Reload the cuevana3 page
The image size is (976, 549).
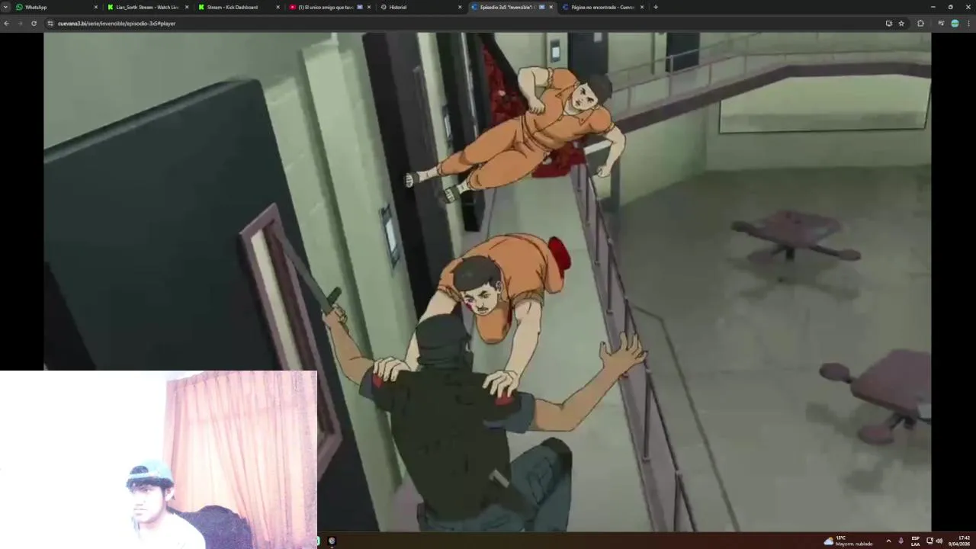[x=34, y=24]
